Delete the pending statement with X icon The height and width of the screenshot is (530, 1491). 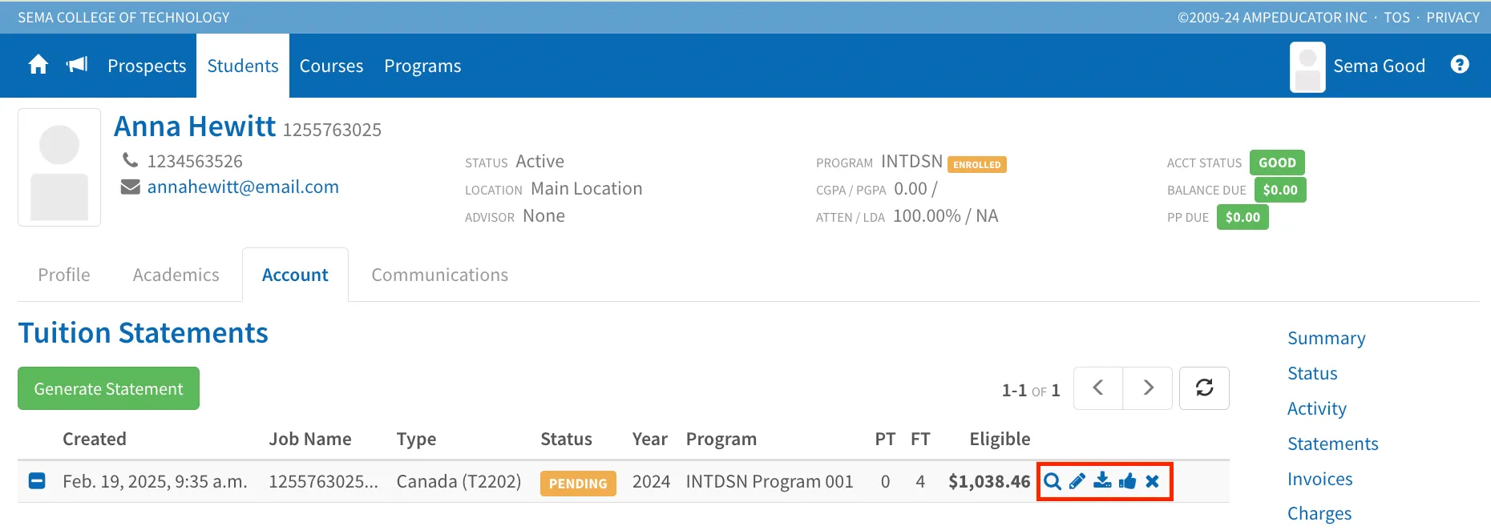point(1153,481)
